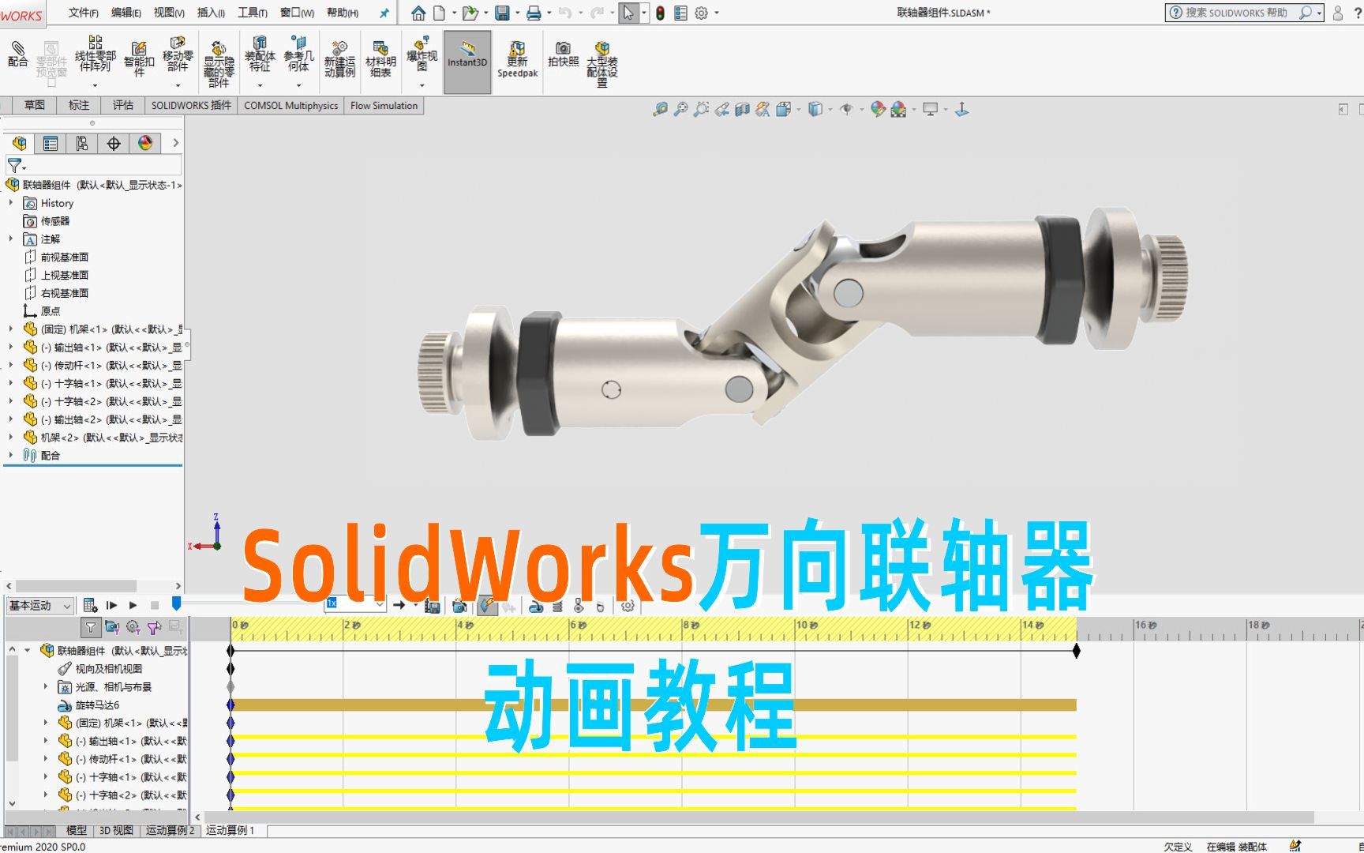Click the 更新 Speedpak tool
The height and width of the screenshot is (853, 1364).
517,59
